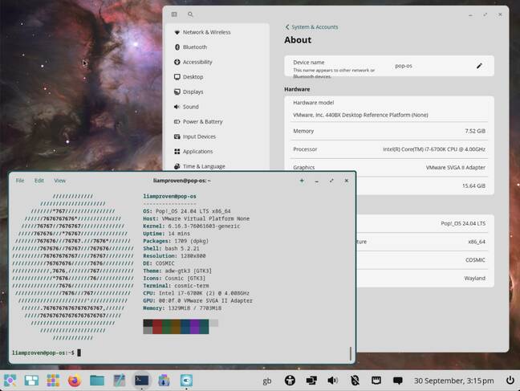
Task: Open the power menu in the panel
Action: tap(510, 381)
